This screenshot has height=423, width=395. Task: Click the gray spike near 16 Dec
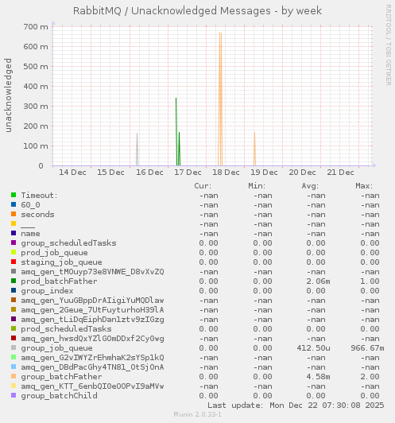137,149
